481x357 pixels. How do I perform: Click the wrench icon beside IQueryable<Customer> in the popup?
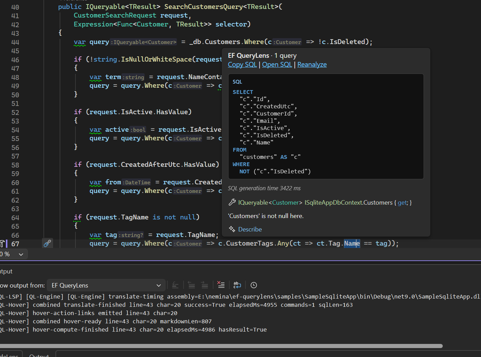(232, 203)
